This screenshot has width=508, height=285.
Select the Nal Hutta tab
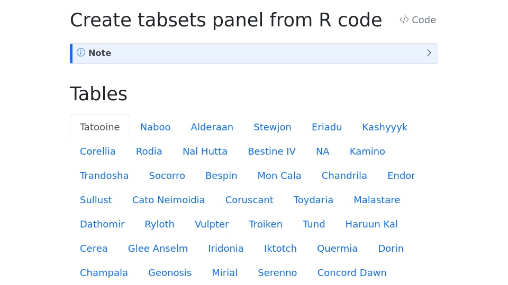click(205, 151)
